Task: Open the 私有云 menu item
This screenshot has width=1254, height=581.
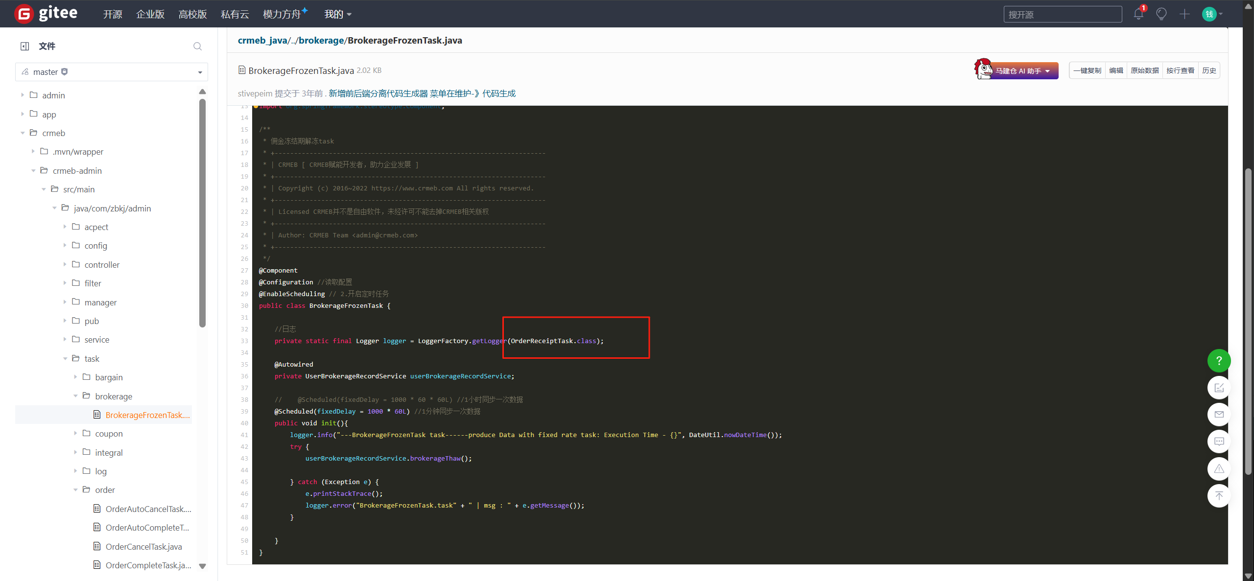Action: click(235, 14)
